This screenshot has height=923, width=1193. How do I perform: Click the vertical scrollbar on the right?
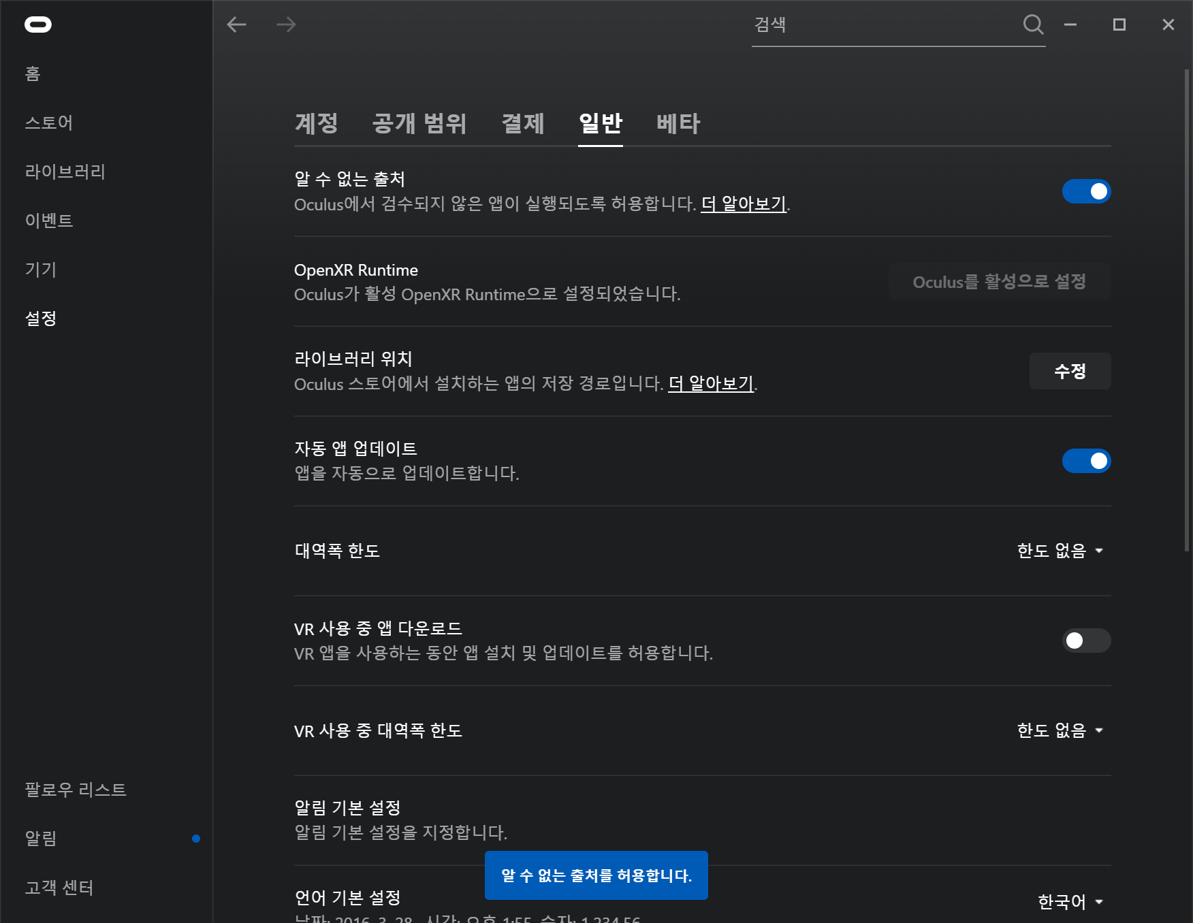pos(1187,310)
